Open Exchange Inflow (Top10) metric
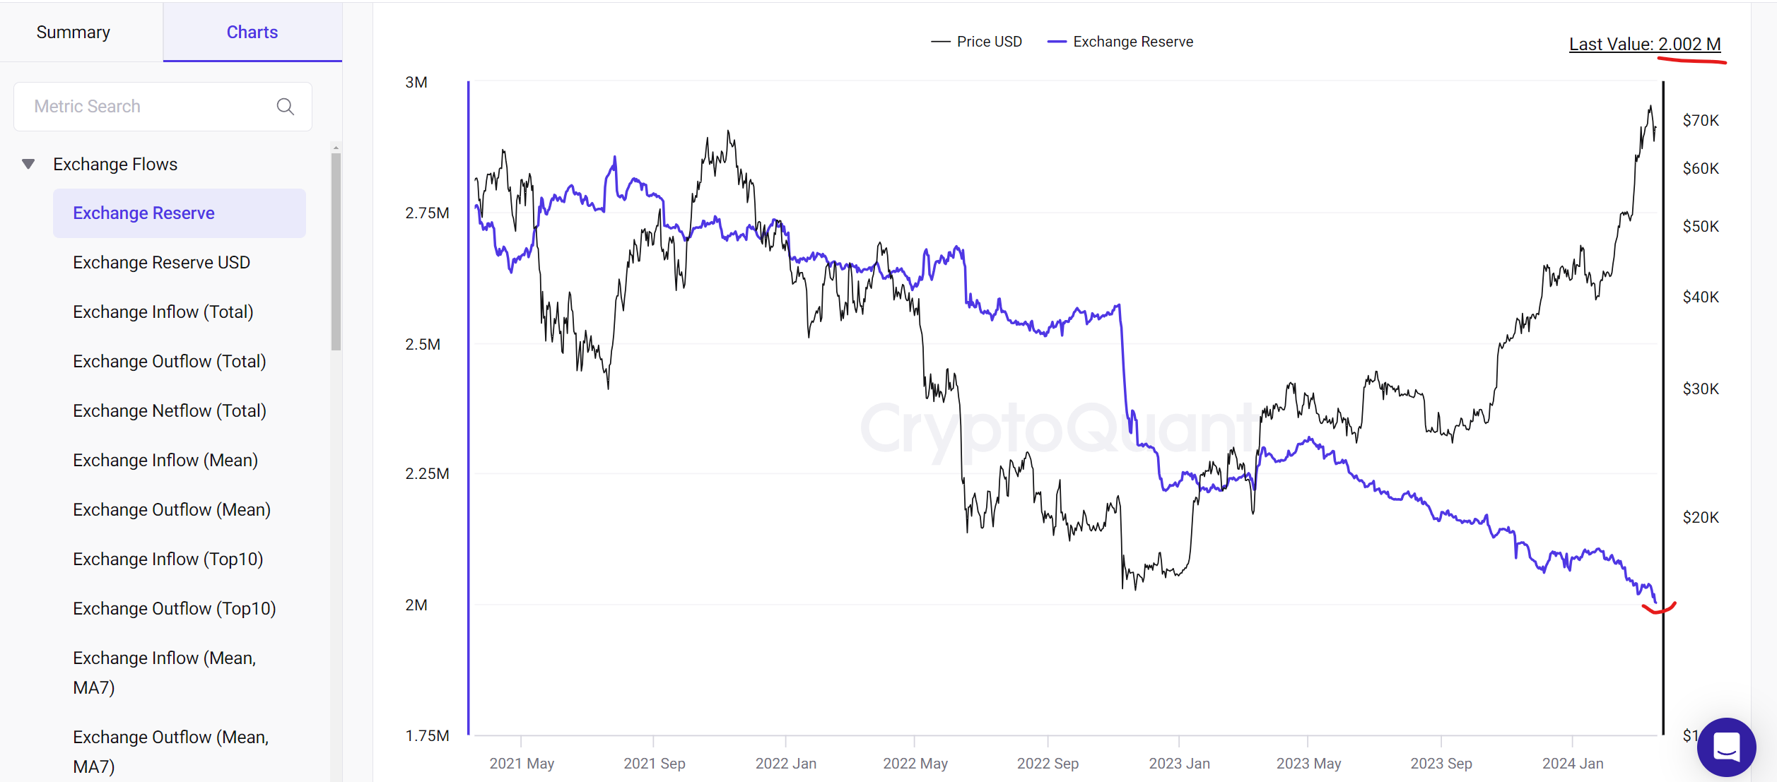The height and width of the screenshot is (782, 1777). pyautogui.click(x=168, y=559)
